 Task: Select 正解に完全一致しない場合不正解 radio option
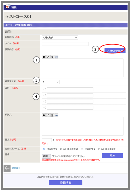pyautogui.click(x=44, y=149)
